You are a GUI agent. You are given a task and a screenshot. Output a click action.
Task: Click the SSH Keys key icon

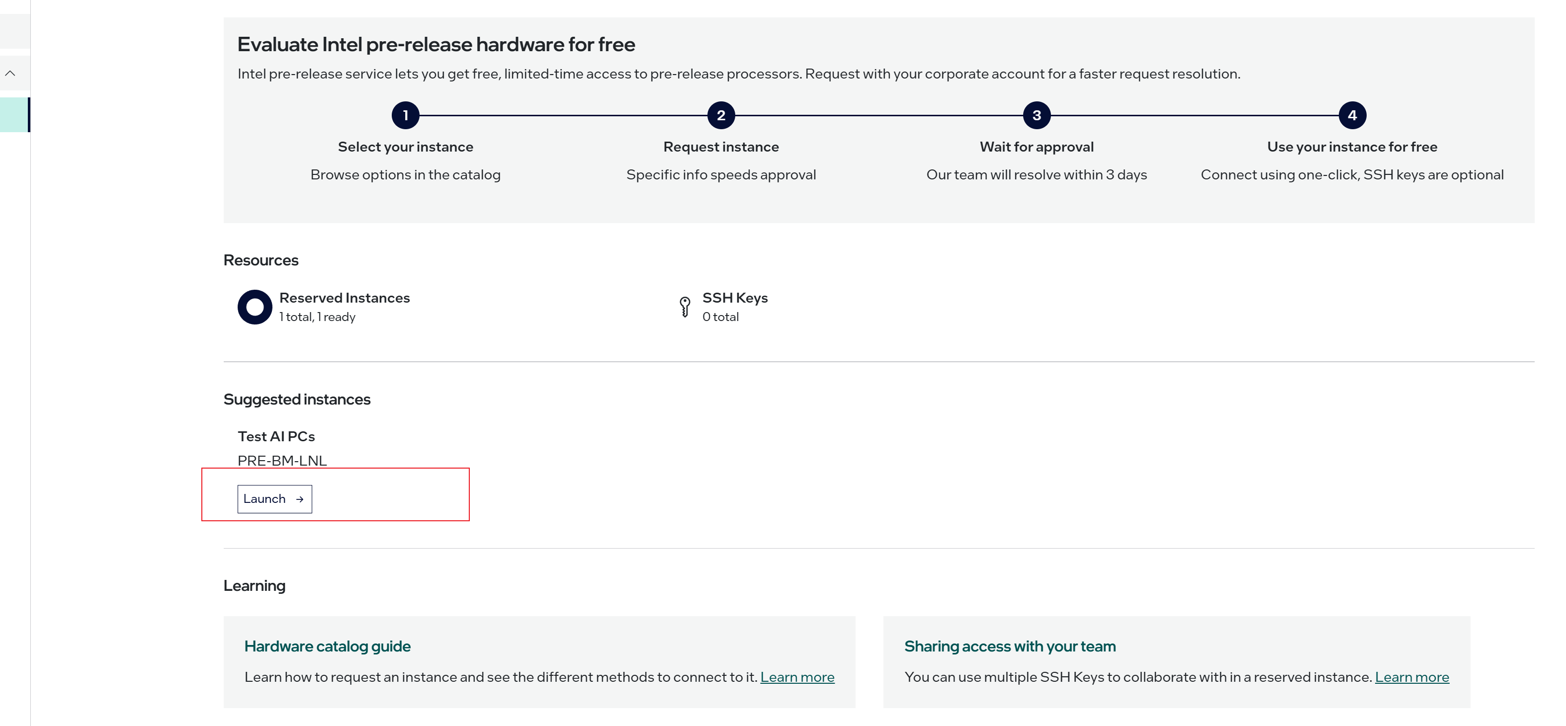685,307
